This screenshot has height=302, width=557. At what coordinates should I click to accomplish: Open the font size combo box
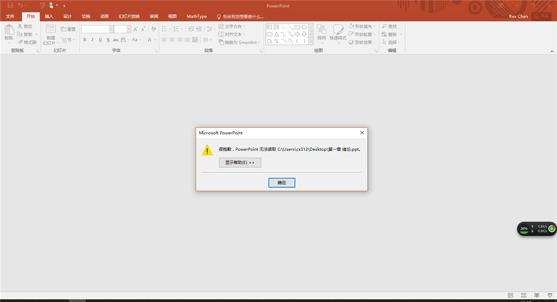click(x=122, y=29)
